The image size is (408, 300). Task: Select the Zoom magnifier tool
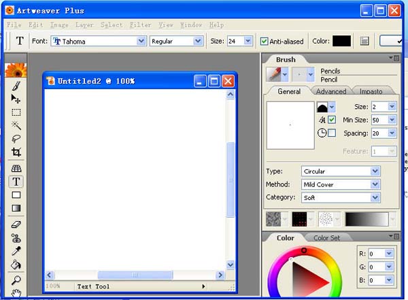[x=16, y=280]
